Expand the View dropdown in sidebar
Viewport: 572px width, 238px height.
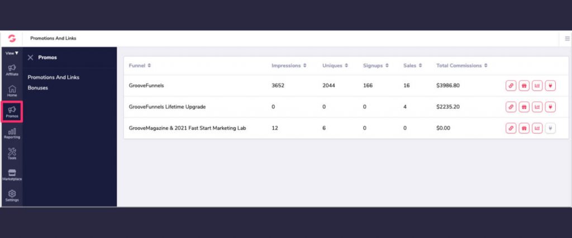click(12, 54)
